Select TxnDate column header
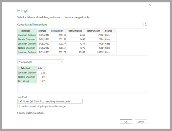Viewport: 172px width, 131px height. [x=43, y=31]
